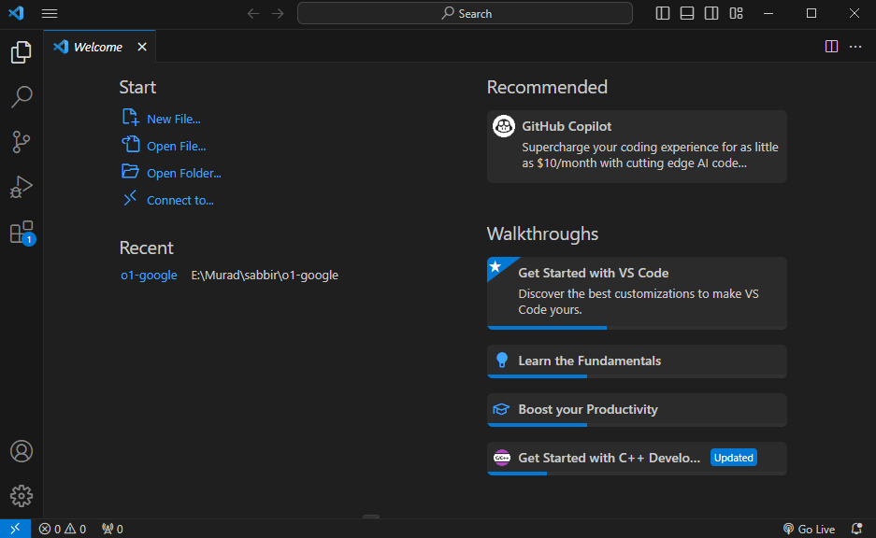The width and height of the screenshot is (876, 538).
Task: Open the Manage gear menu
Action: pos(22,496)
